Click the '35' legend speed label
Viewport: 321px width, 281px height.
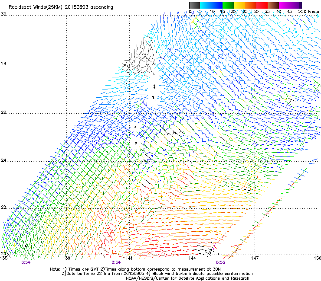point(267,12)
